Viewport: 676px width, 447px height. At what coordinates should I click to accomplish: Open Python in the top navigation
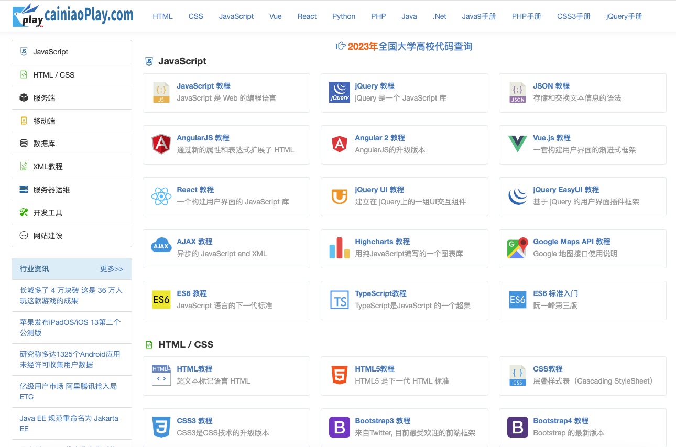pos(344,16)
